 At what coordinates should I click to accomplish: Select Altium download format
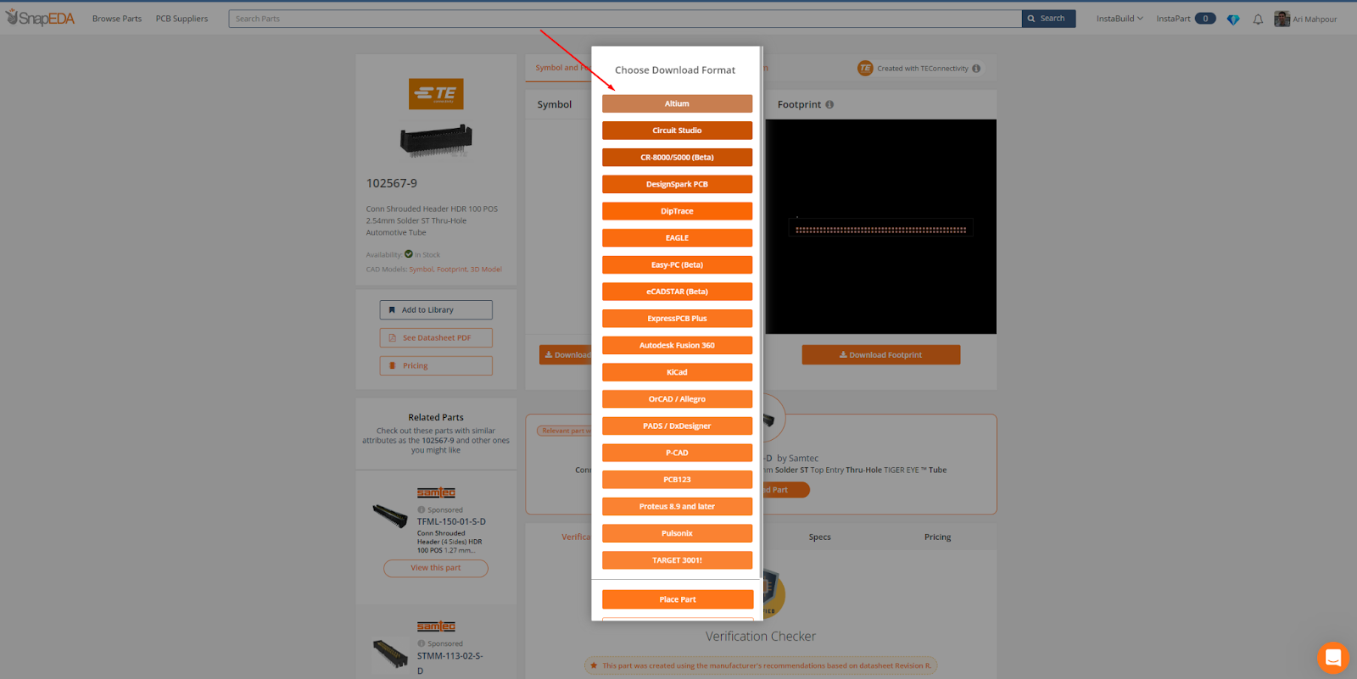click(x=677, y=103)
